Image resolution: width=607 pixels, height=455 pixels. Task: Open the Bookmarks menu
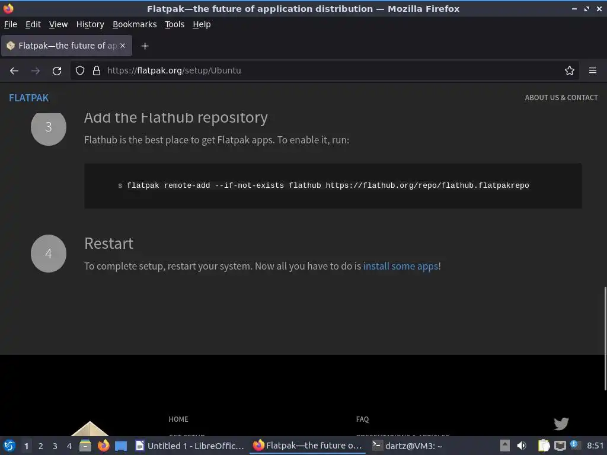(135, 24)
